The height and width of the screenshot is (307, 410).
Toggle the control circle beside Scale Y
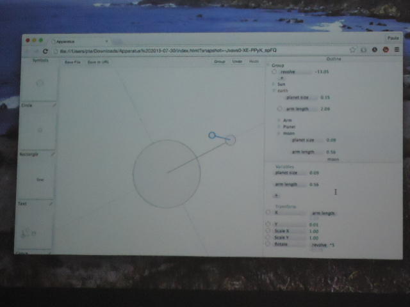click(x=268, y=237)
